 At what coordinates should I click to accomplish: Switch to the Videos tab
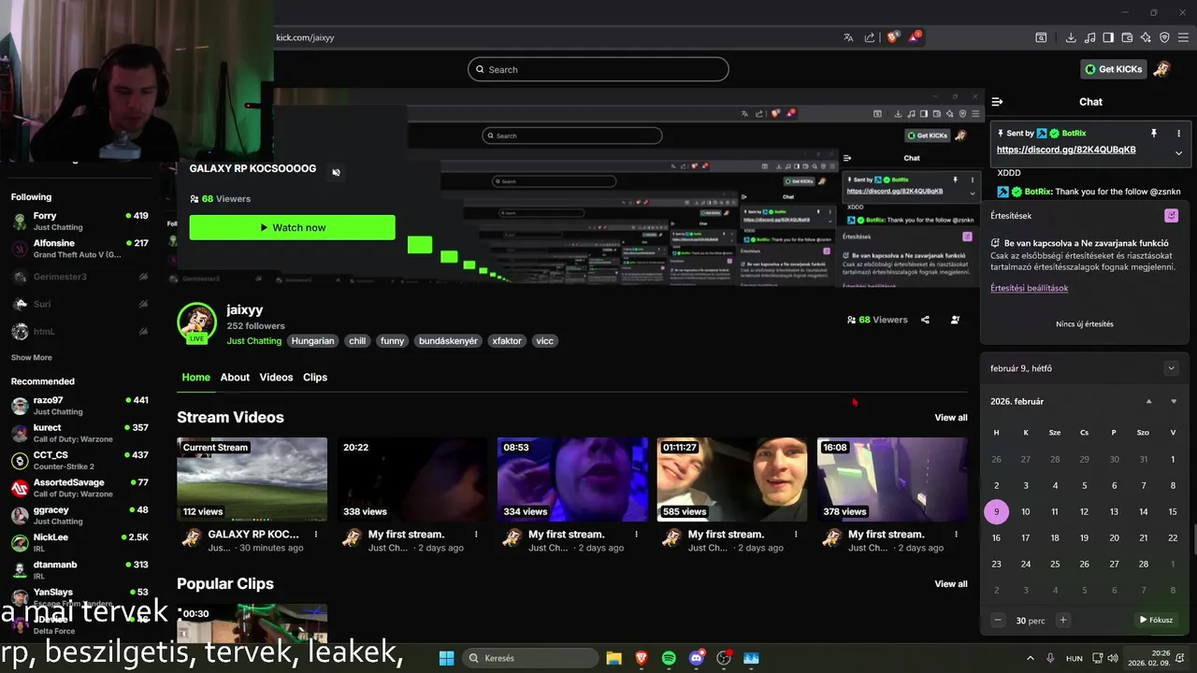click(x=276, y=378)
